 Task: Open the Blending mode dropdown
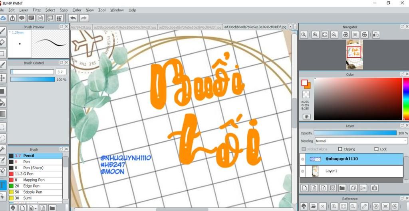point(361,141)
